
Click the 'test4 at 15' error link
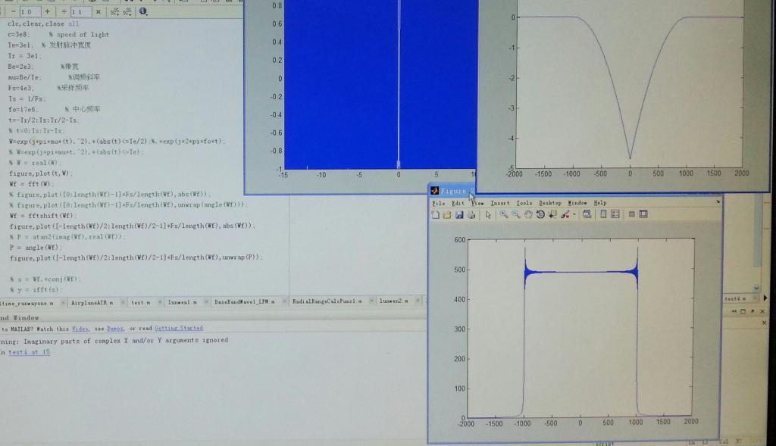(x=30, y=352)
